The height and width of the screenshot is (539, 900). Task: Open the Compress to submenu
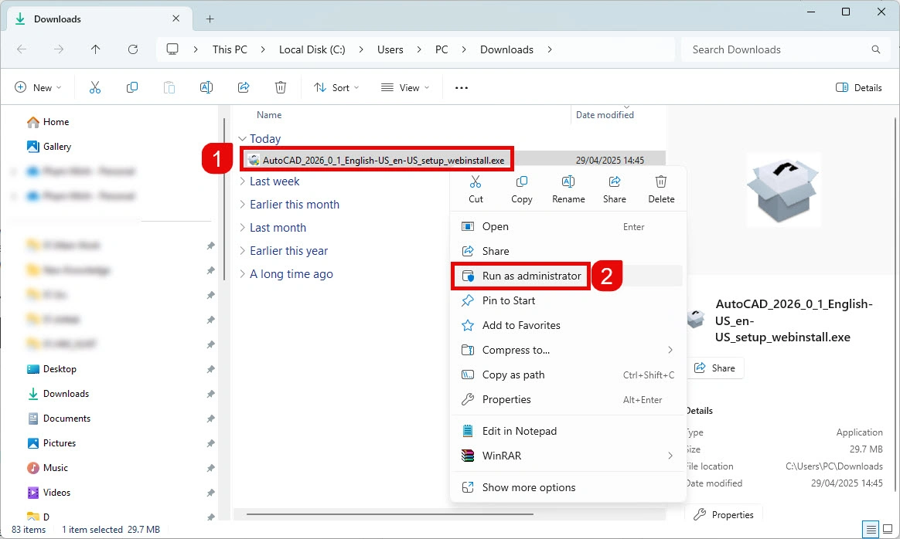click(568, 350)
